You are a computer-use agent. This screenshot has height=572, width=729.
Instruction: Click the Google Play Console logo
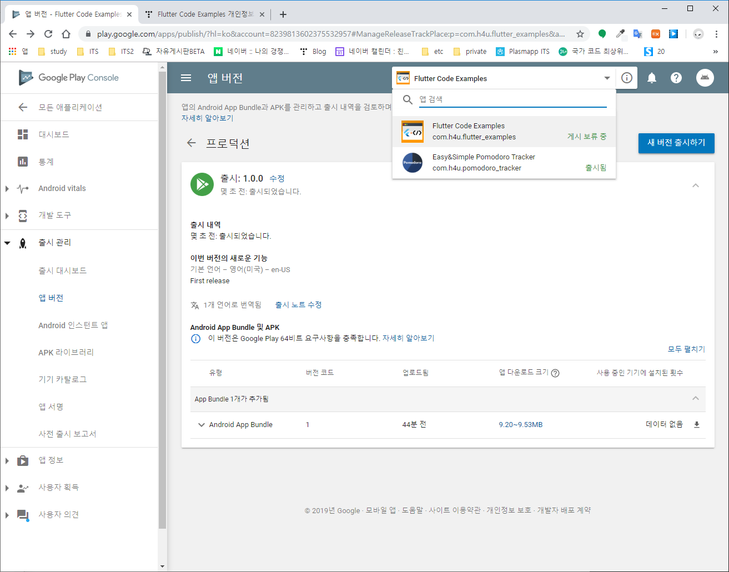pyautogui.click(x=68, y=78)
